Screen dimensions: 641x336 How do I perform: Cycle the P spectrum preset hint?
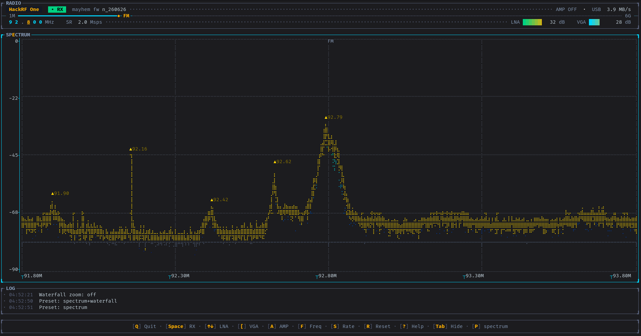490,327
